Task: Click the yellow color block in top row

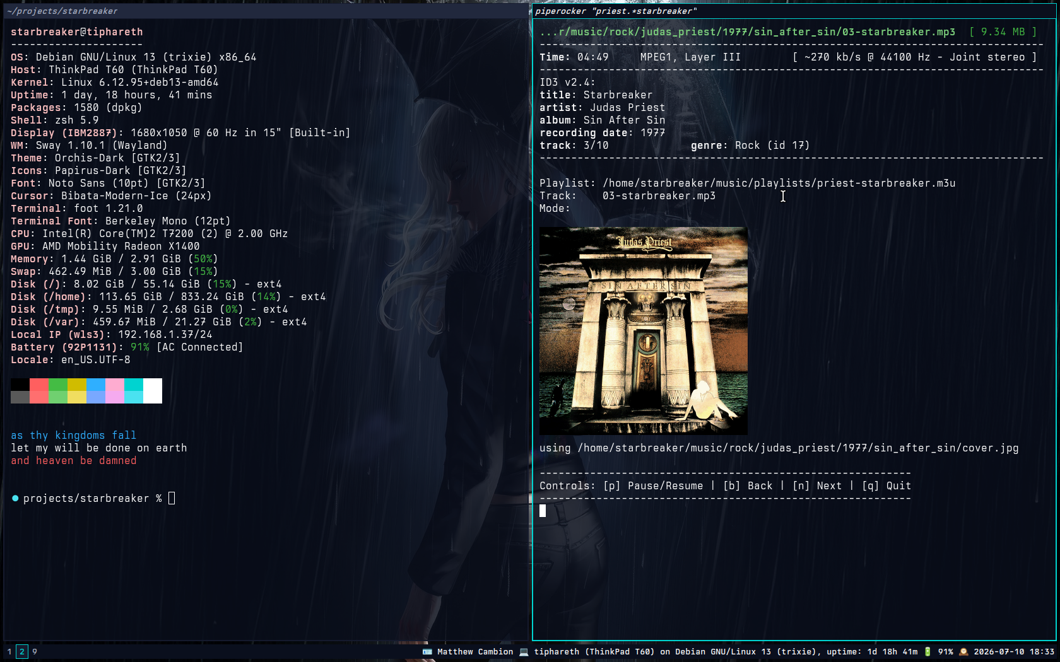Action: tap(77, 385)
